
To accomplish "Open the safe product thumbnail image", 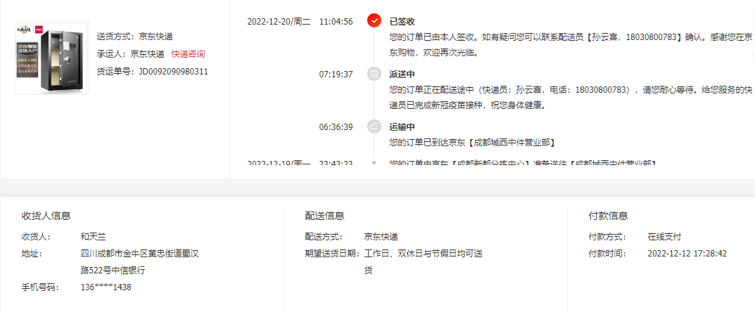I will tap(53, 58).
